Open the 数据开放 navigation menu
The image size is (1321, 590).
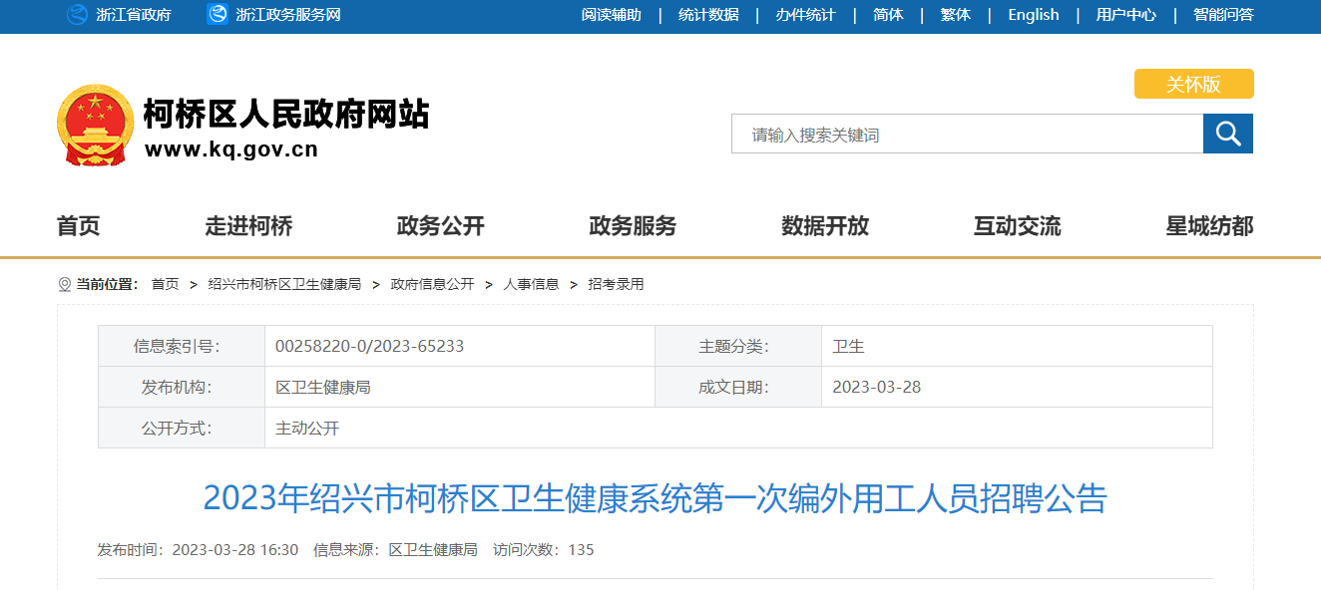tap(825, 226)
